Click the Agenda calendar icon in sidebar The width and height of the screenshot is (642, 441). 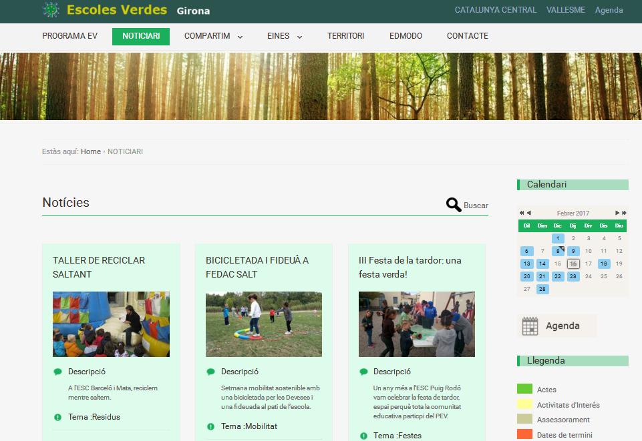pos(530,326)
